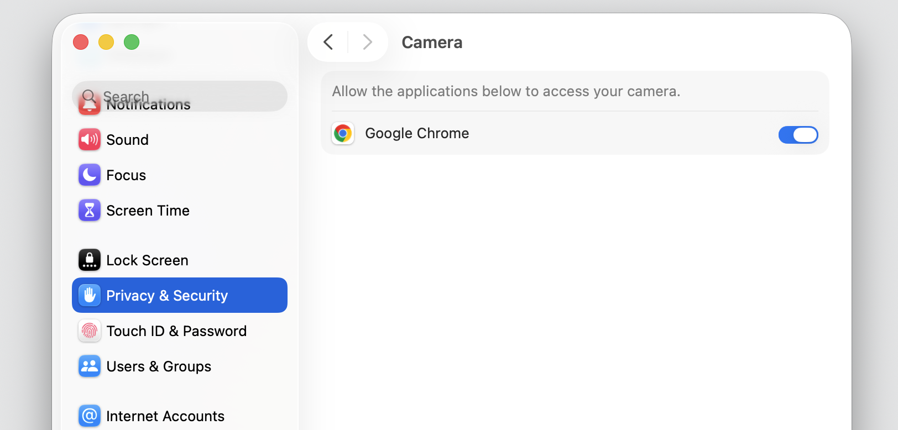898x430 pixels.
Task: Click the Focus moon icon
Action: point(90,175)
